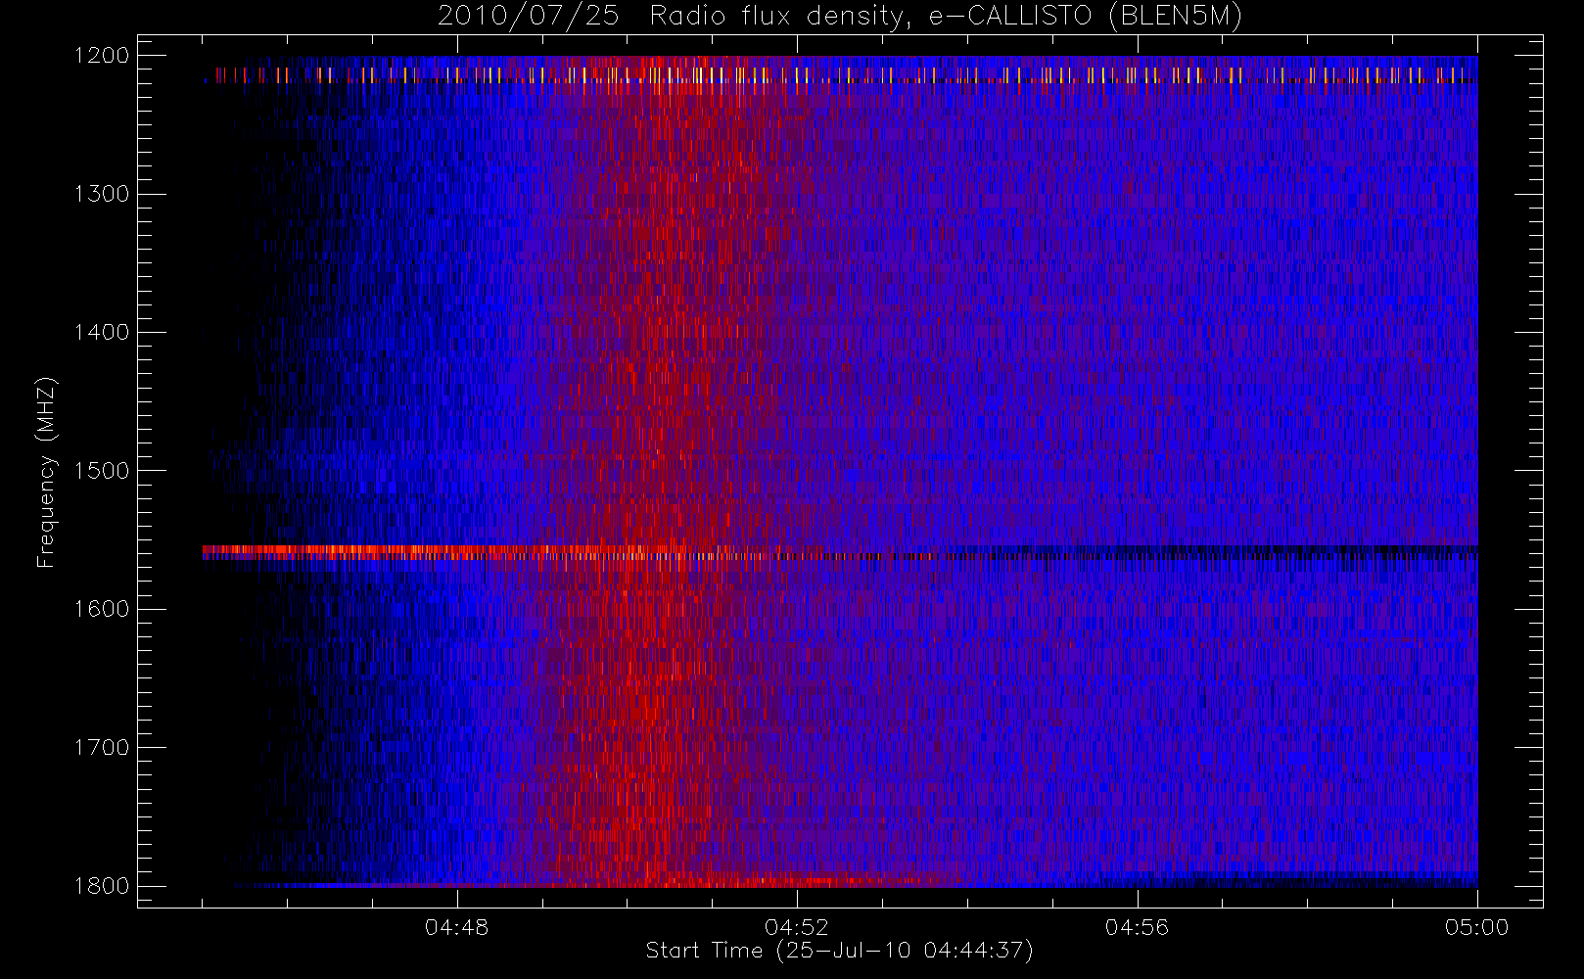Click the 05:00 time tick label
Viewport: 1584px width, 979px height.
tap(1476, 927)
